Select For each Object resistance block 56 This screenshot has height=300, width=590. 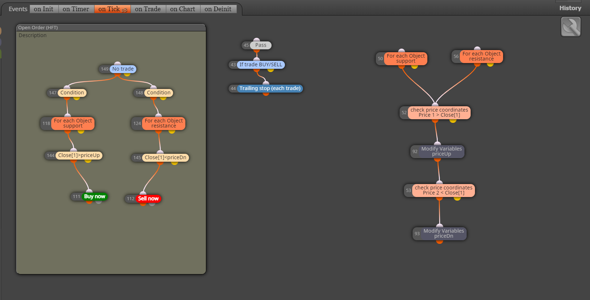click(x=481, y=56)
